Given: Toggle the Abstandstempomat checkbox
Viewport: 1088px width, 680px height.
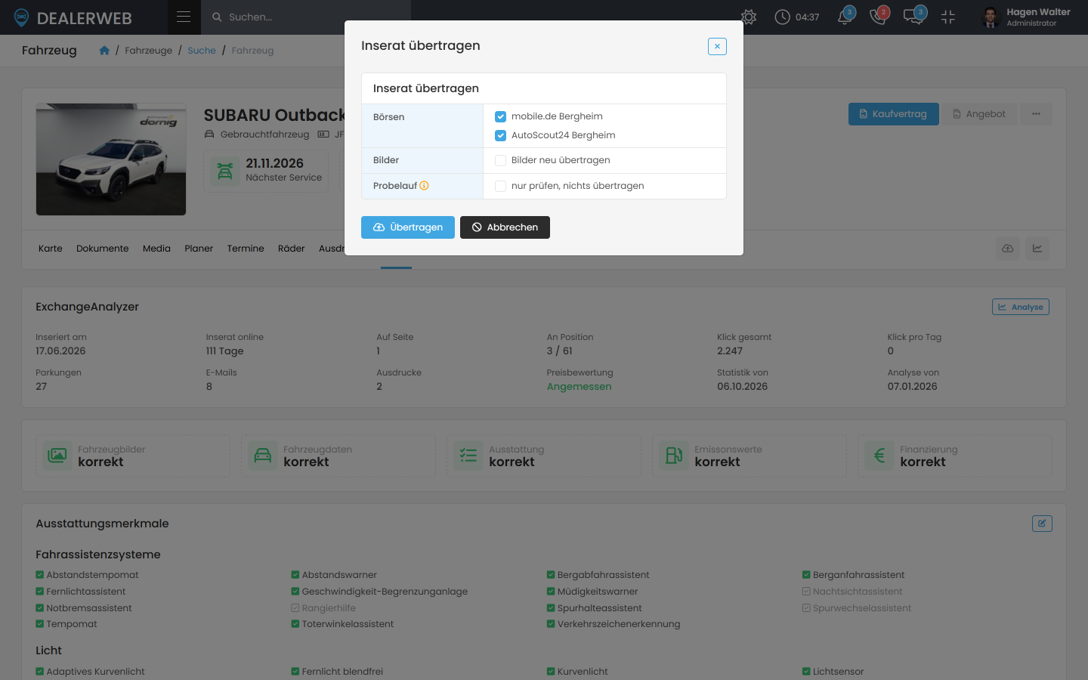Looking at the screenshot, I should coord(40,575).
